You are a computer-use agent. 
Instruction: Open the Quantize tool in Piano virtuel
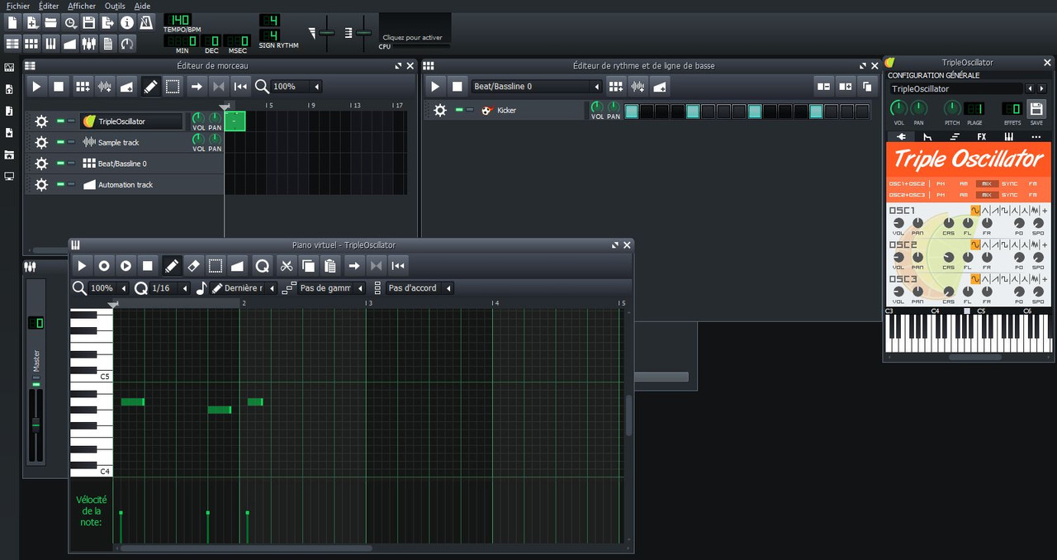pyautogui.click(x=262, y=265)
